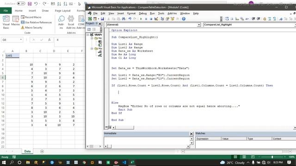Collapse the Modules folder node in Project pane
296x166 pixels.
[x=92, y=48]
